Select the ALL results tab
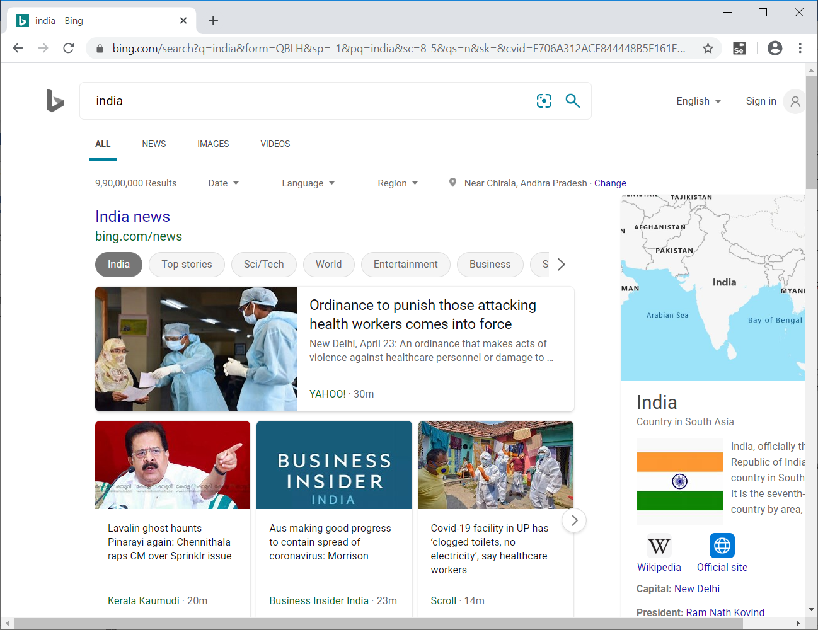Image resolution: width=818 pixels, height=630 pixels. coord(103,144)
